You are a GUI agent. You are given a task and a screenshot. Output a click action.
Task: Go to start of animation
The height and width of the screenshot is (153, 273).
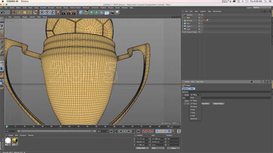click(111, 131)
